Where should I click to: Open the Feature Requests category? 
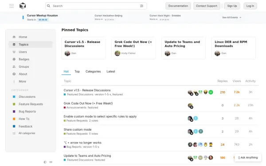point(31,104)
